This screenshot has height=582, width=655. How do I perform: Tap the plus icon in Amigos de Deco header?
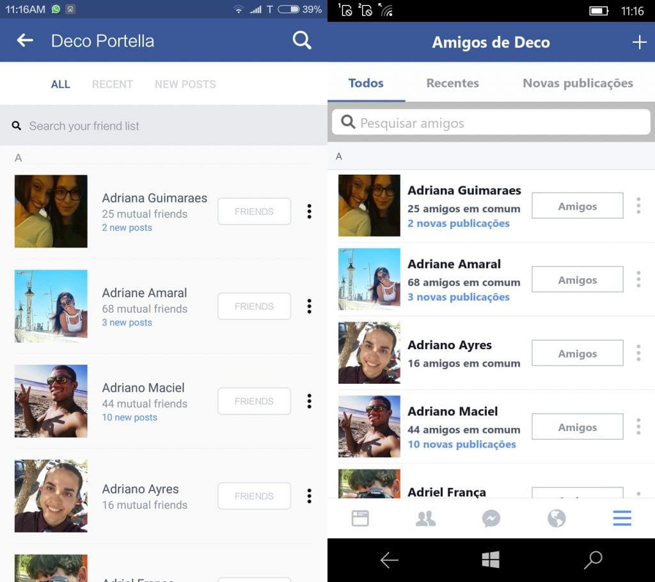pos(639,42)
